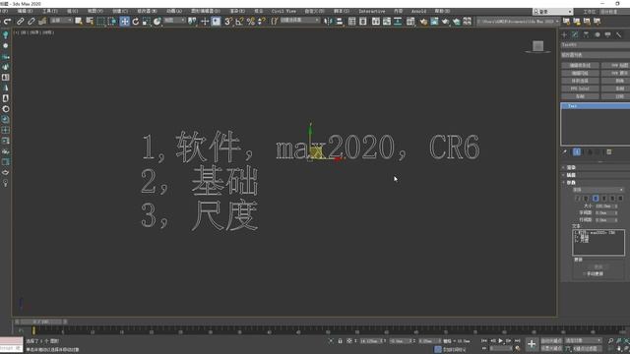This screenshot has width=630, height=354.
Task: Switch to the Create command panel tab
Action: (x=564, y=35)
